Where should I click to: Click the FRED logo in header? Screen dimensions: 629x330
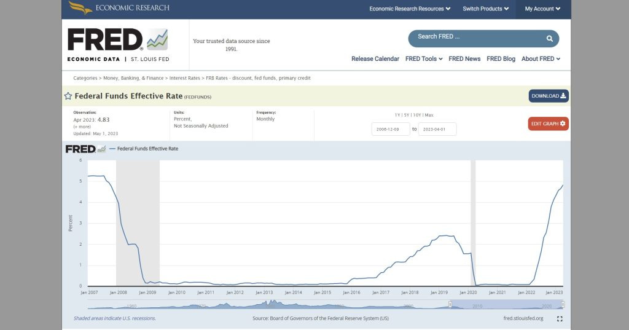coord(118,45)
